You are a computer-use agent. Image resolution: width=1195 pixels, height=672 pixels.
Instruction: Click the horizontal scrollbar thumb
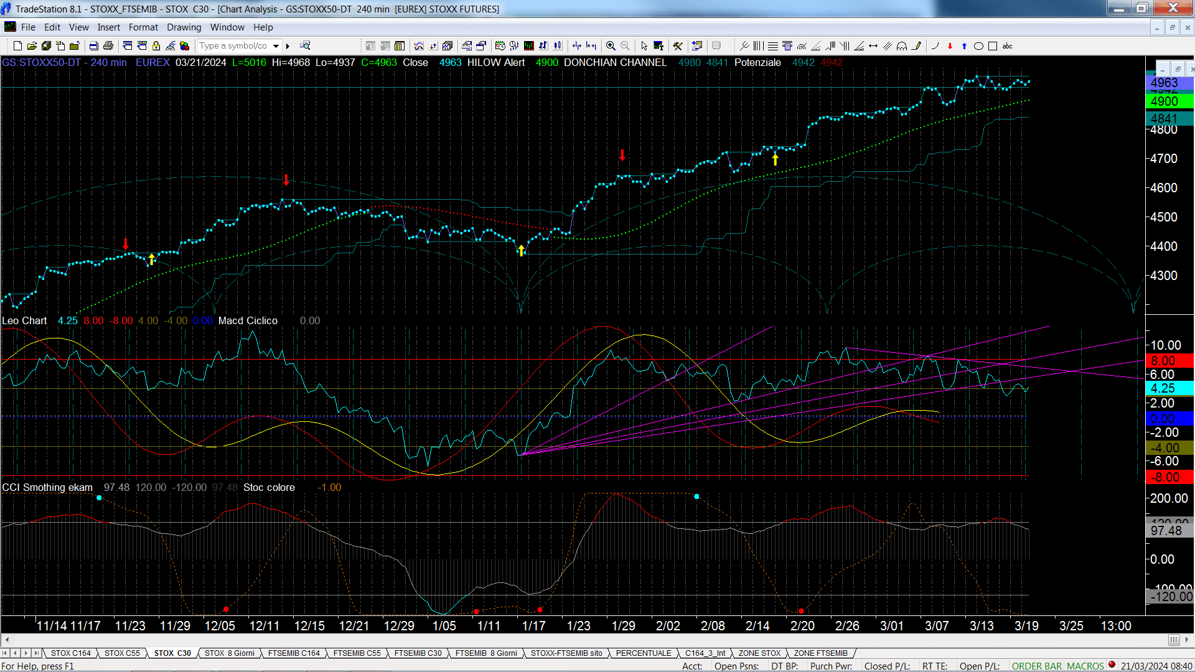point(1174,640)
